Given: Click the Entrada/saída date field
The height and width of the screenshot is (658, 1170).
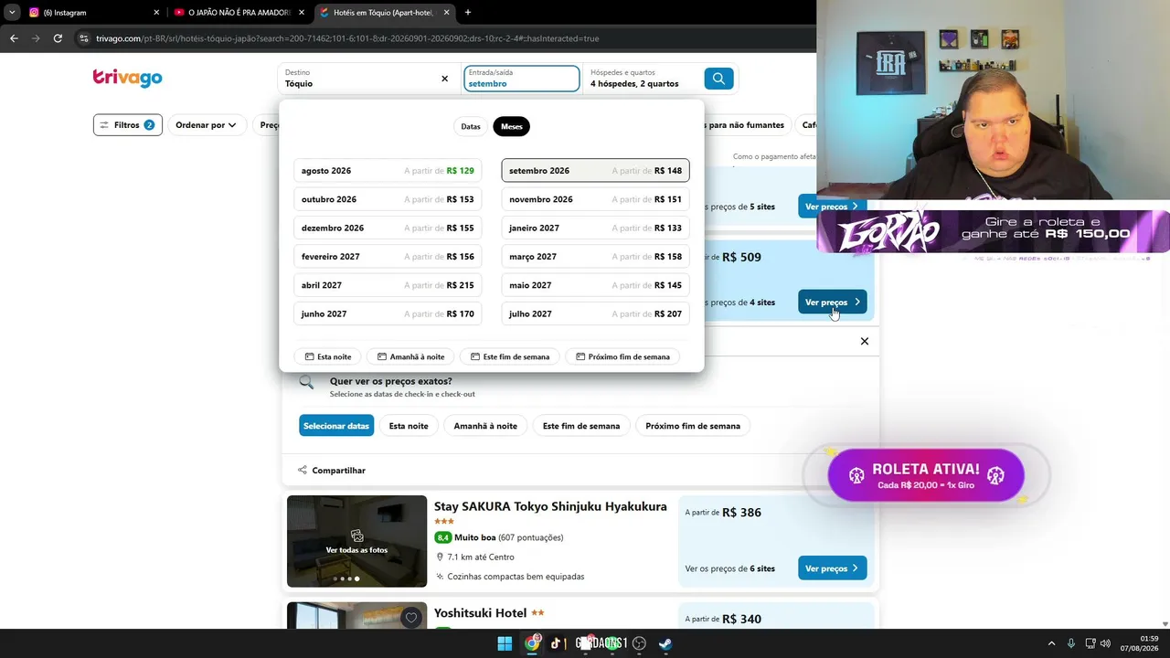Looking at the screenshot, I should click(521, 79).
